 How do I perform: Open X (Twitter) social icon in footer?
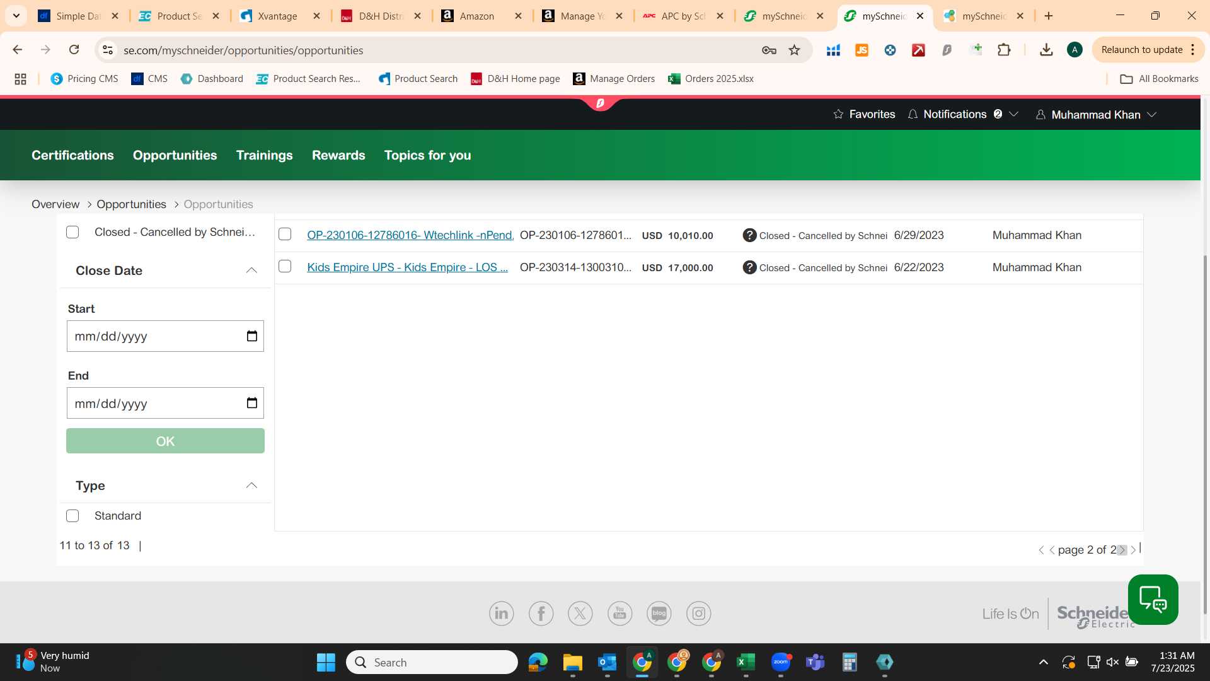580,614
